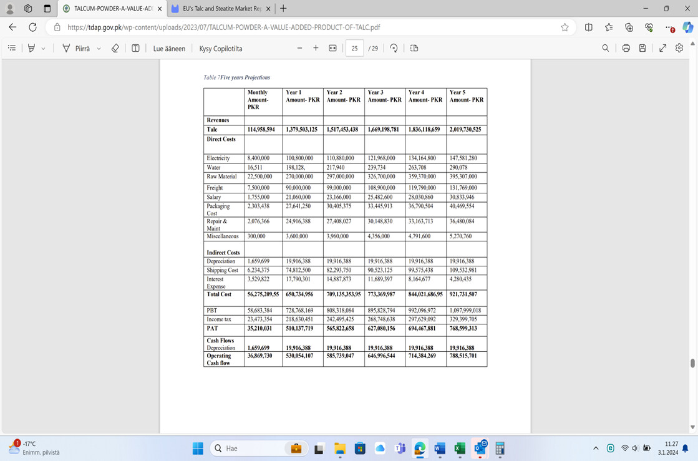Print the PDF using printer icon

[x=626, y=48]
